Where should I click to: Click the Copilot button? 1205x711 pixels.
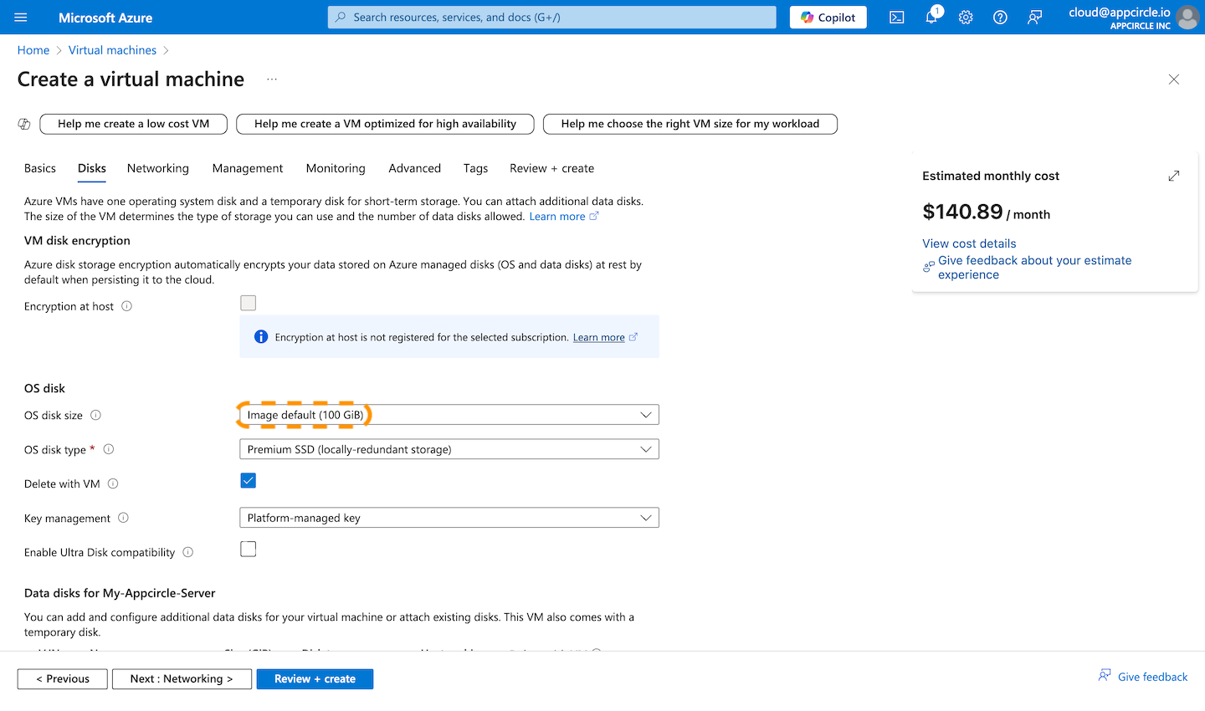click(x=828, y=17)
